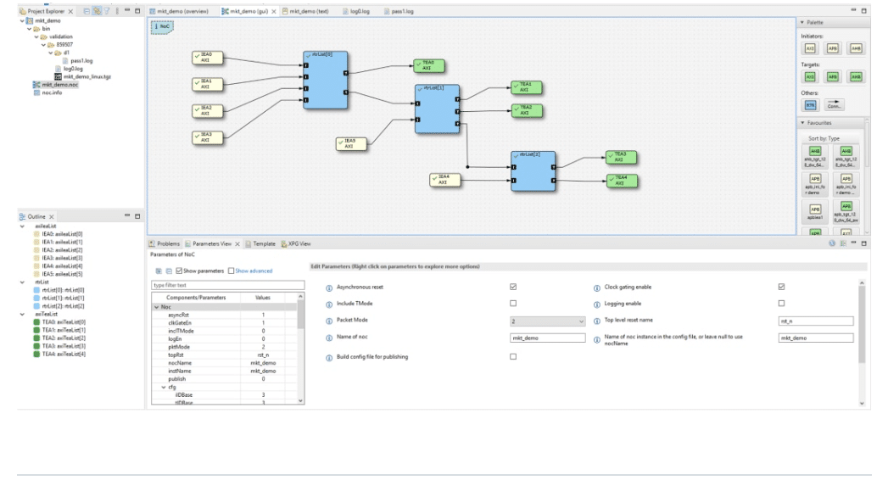
Task: Collapse the validation folder in Project Explorer
Action: (x=35, y=36)
